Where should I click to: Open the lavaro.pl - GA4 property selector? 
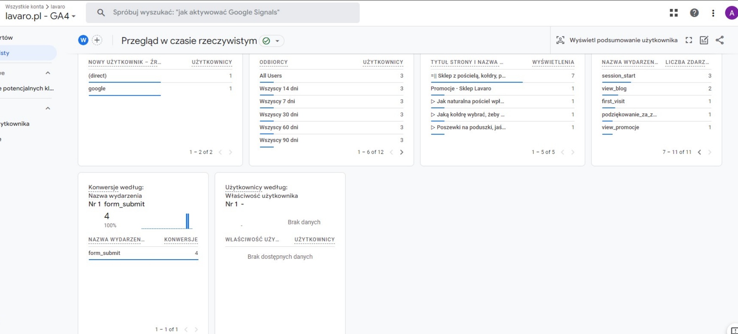click(x=40, y=16)
